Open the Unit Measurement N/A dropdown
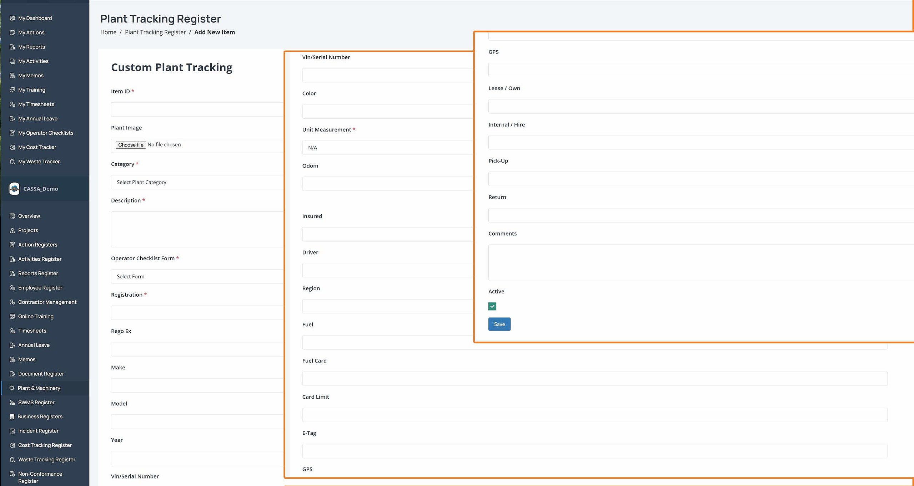The image size is (914, 486). 387,148
